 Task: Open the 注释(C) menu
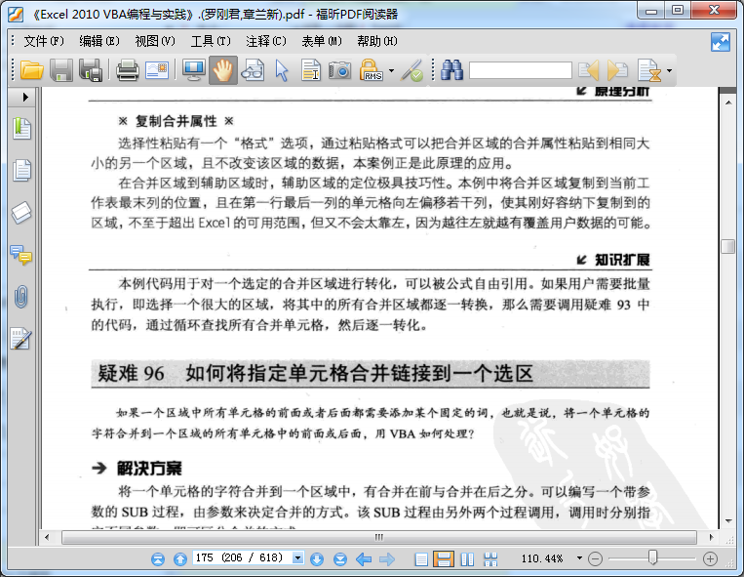265,41
